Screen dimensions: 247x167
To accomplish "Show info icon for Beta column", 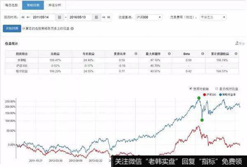I will point(203,53).
